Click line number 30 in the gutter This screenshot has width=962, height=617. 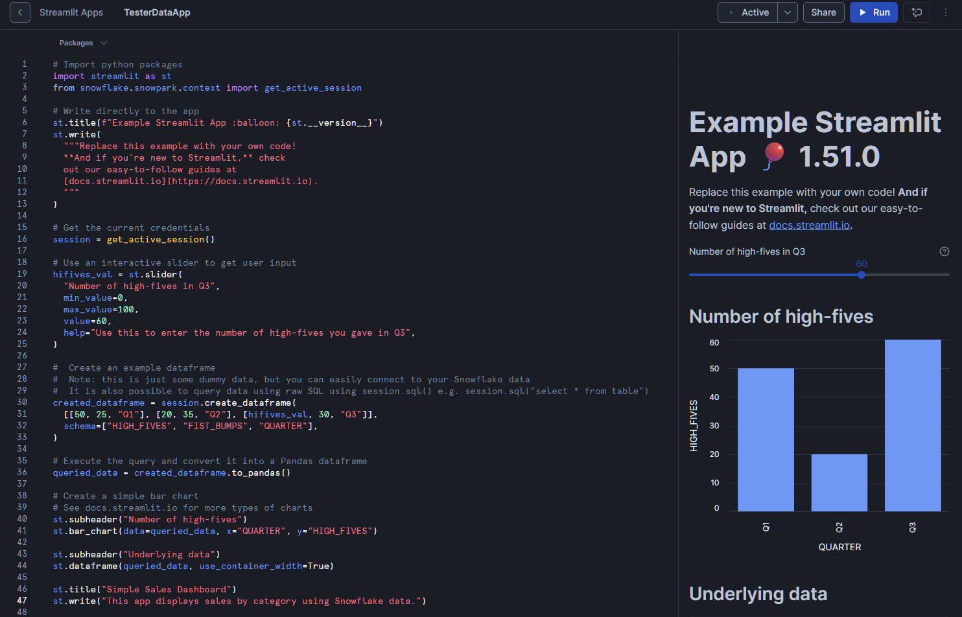click(22, 402)
